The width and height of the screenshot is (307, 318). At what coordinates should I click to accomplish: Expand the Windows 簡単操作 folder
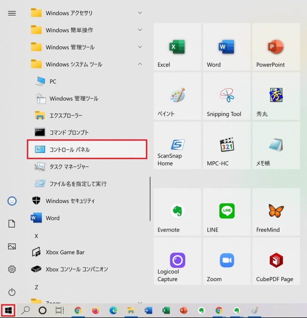coord(87,30)
